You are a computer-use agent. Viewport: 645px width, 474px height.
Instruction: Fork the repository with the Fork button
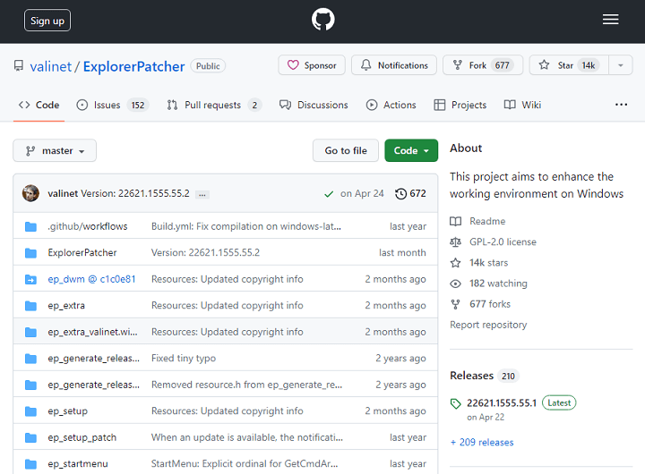[483, 65]
